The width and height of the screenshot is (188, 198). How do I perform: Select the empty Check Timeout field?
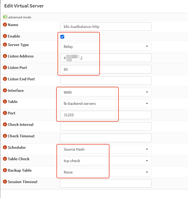[106, 138]
